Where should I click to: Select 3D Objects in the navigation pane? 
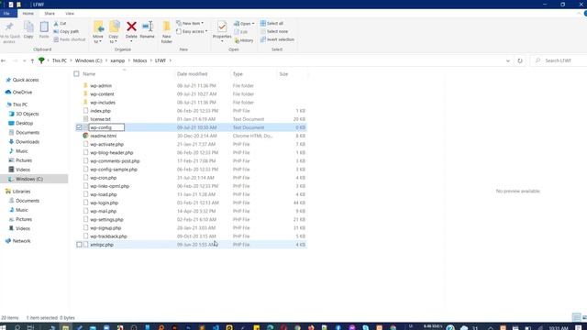pos(27,114)
